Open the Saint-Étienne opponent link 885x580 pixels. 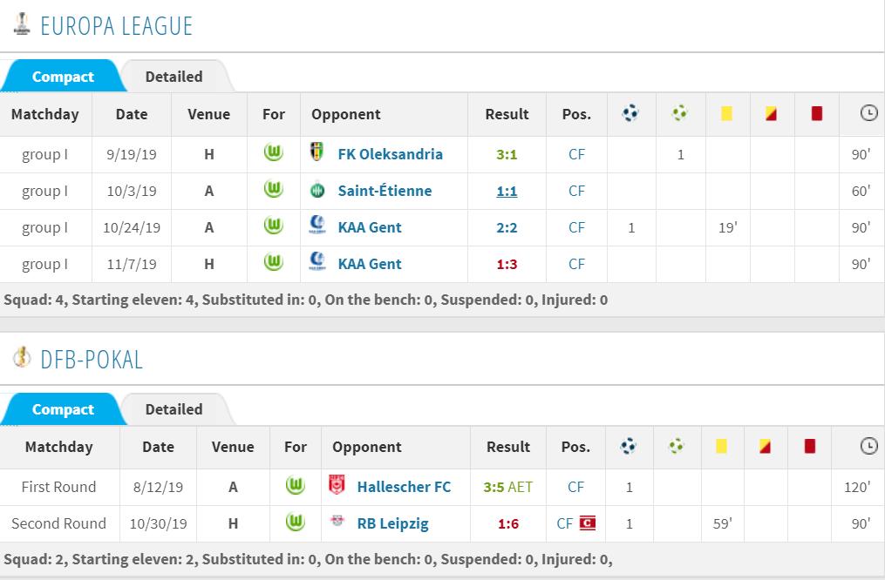pyautogui.click(x=385, y=191)
